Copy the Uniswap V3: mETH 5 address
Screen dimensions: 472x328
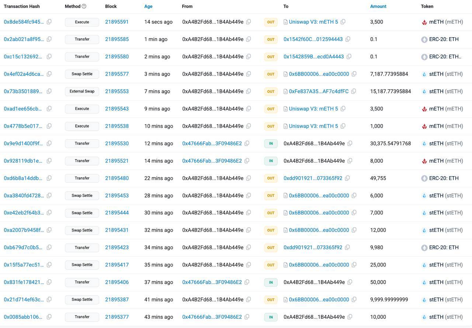343,22
